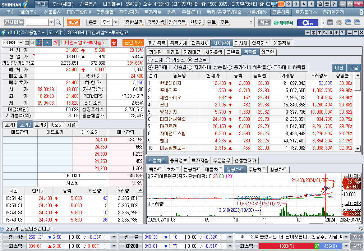
Task: Switch to the 호가1 tab
Action: [10, 125]
